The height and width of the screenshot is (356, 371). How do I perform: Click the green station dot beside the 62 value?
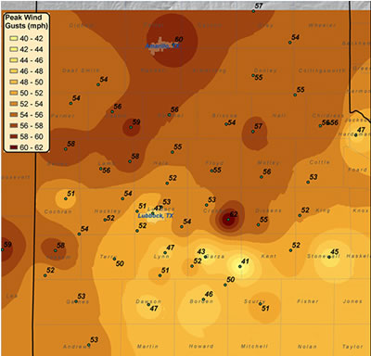tap(228, 220)
